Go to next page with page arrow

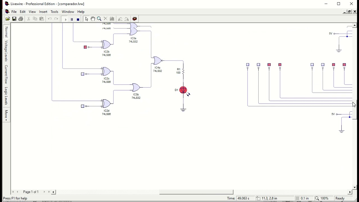tap(44, 192)
